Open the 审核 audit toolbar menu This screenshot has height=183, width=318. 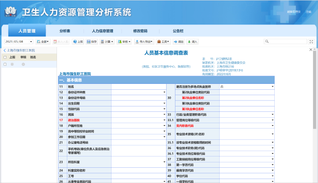124,42
